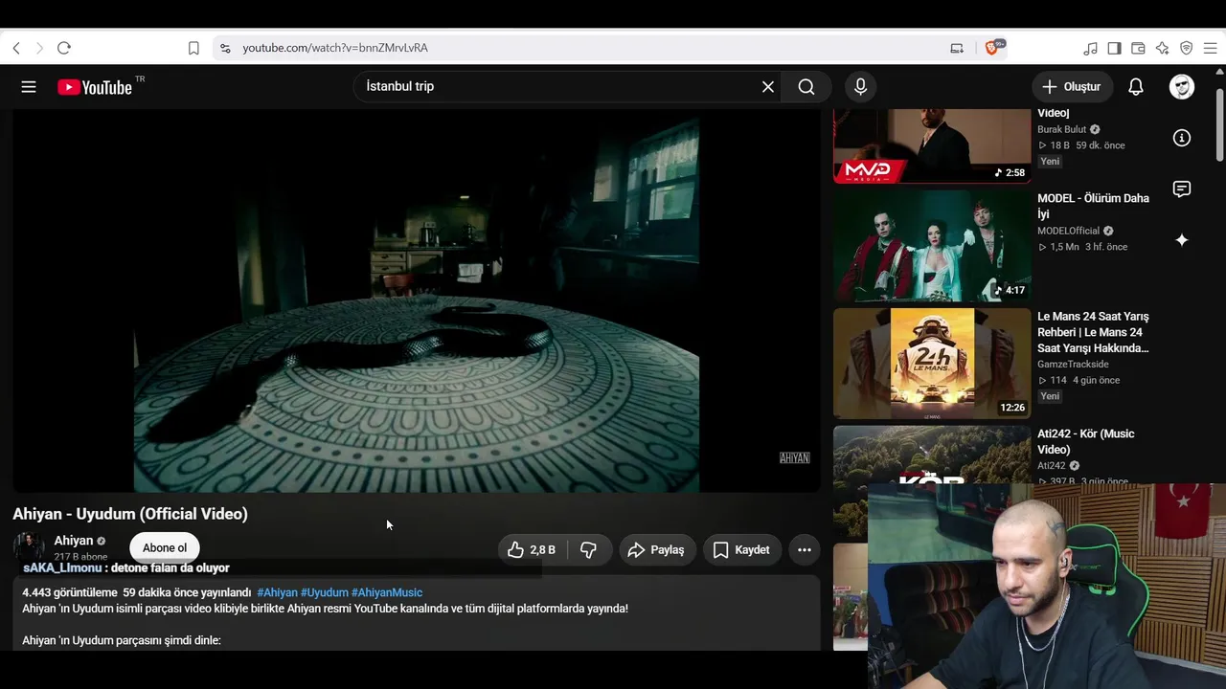Viewport: 1226px width, 689px height.
Task: Open the MODELOfficial channel name
Action: point(1068,231)
